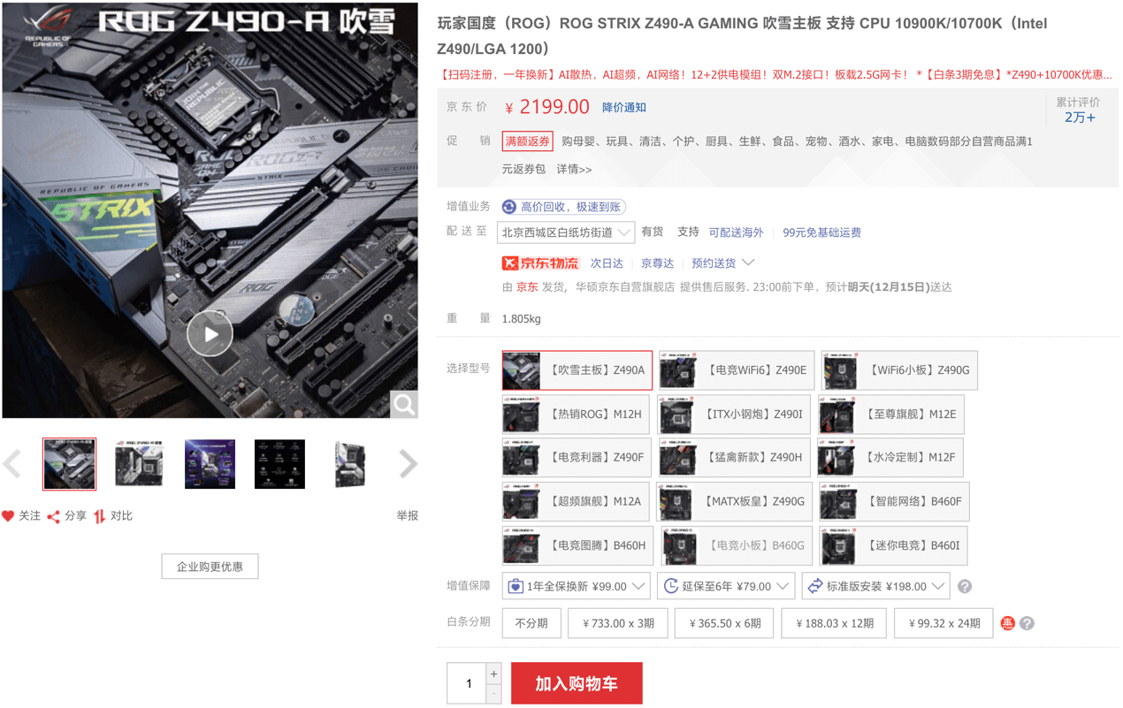Open the delivery address dropdown 北京西城区白纸坊街道
1123x708 pixels.
(x=565, y=232)
